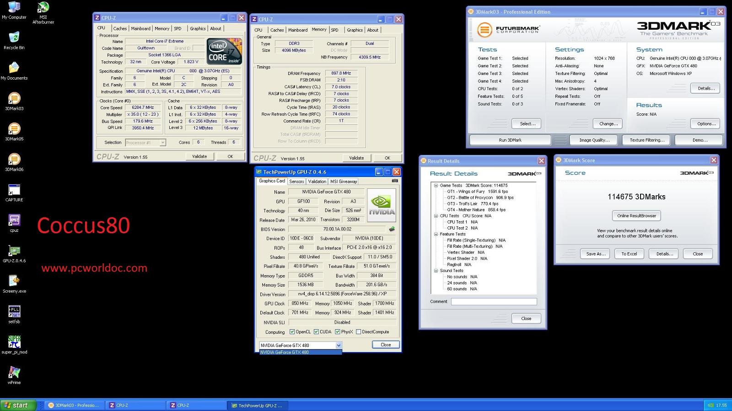This screenshot has height=411, width=732.
Task: Click system Details button in 3DMark03
Action: pos(706,88)
